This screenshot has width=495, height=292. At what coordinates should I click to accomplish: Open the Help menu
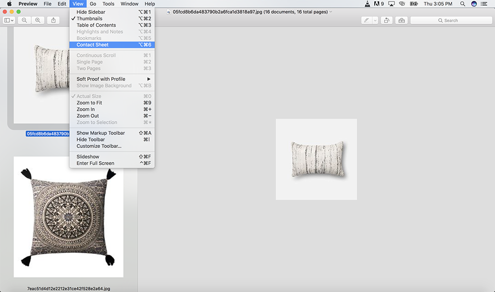coord(149,4)
